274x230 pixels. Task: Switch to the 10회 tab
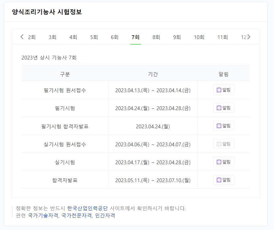(199, 37)
